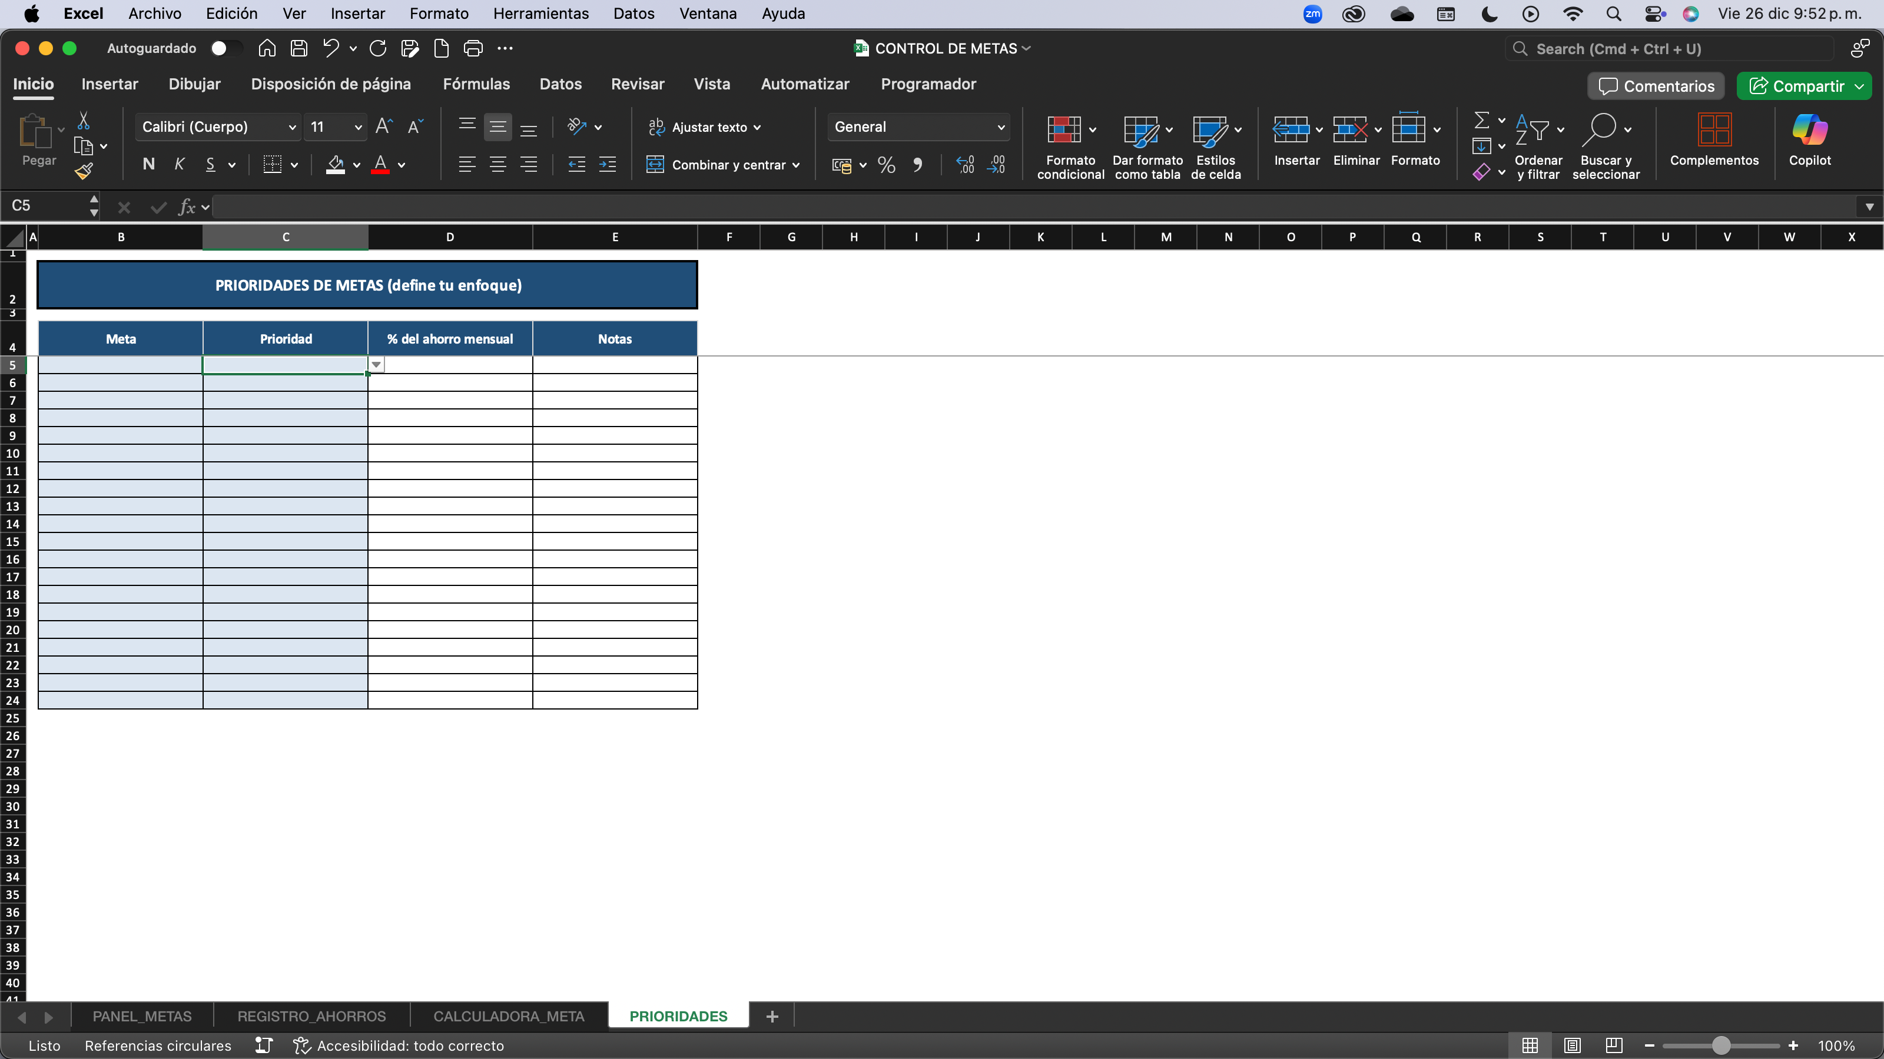Open Formato condicional icon
1884x1059 pixels.
click(1064, 130)
